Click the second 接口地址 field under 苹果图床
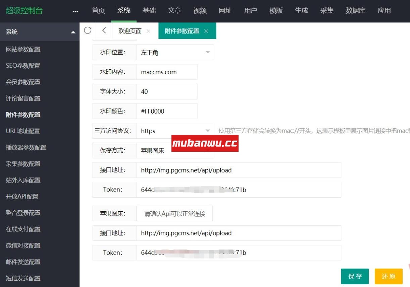This screenshot has height=287, width=410. click(239, 233)
